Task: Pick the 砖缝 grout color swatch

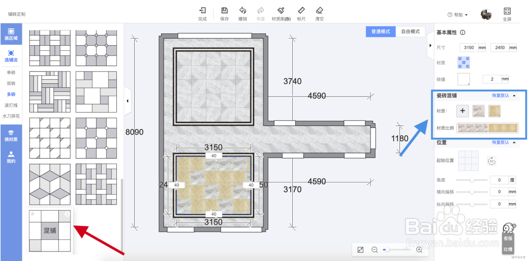Action: pyautogui.click(x=463, y=79)
